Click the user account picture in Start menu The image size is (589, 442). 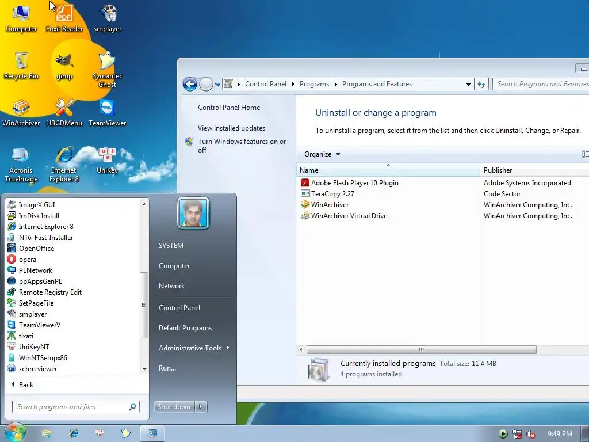[193, 213]
